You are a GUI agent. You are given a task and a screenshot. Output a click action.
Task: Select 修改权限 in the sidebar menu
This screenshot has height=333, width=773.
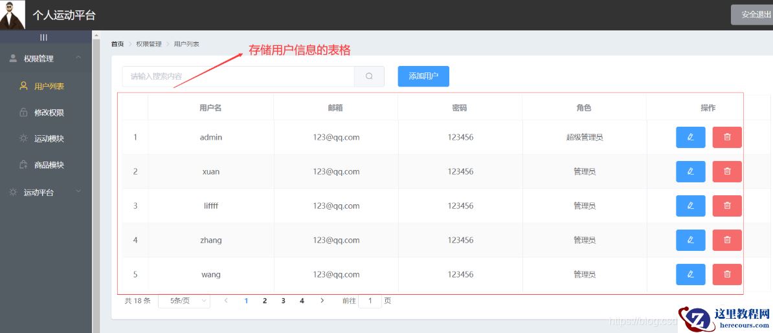[x=49, y=113]
